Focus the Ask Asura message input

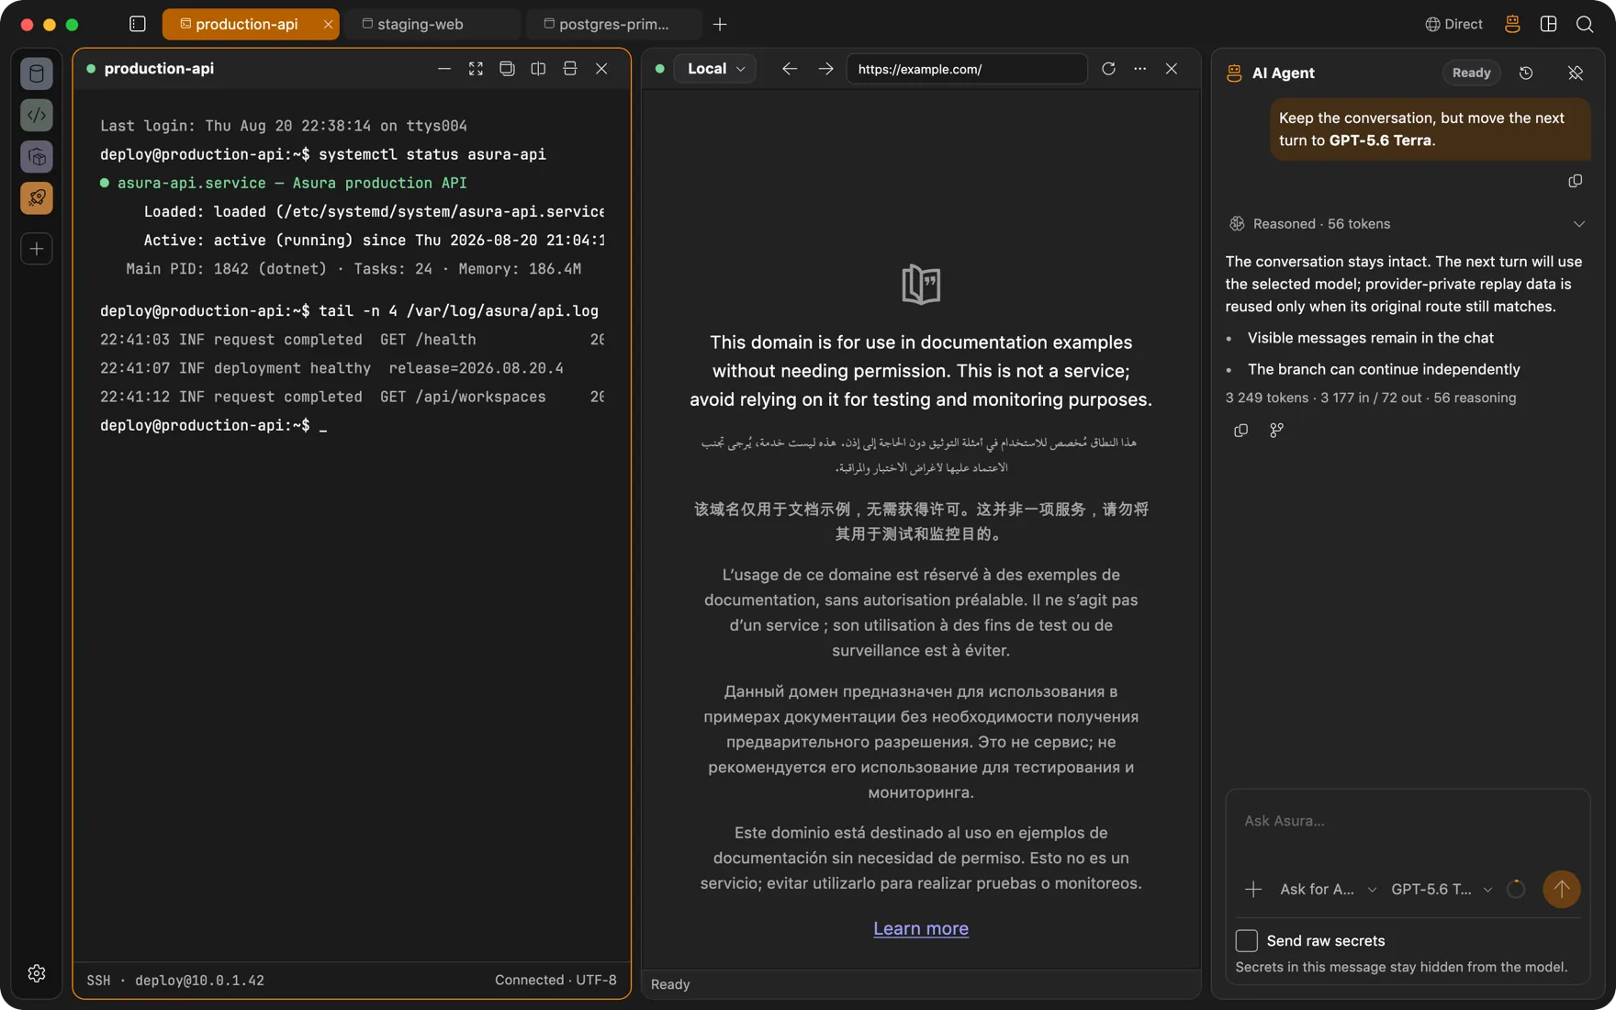coord(1407,821)
